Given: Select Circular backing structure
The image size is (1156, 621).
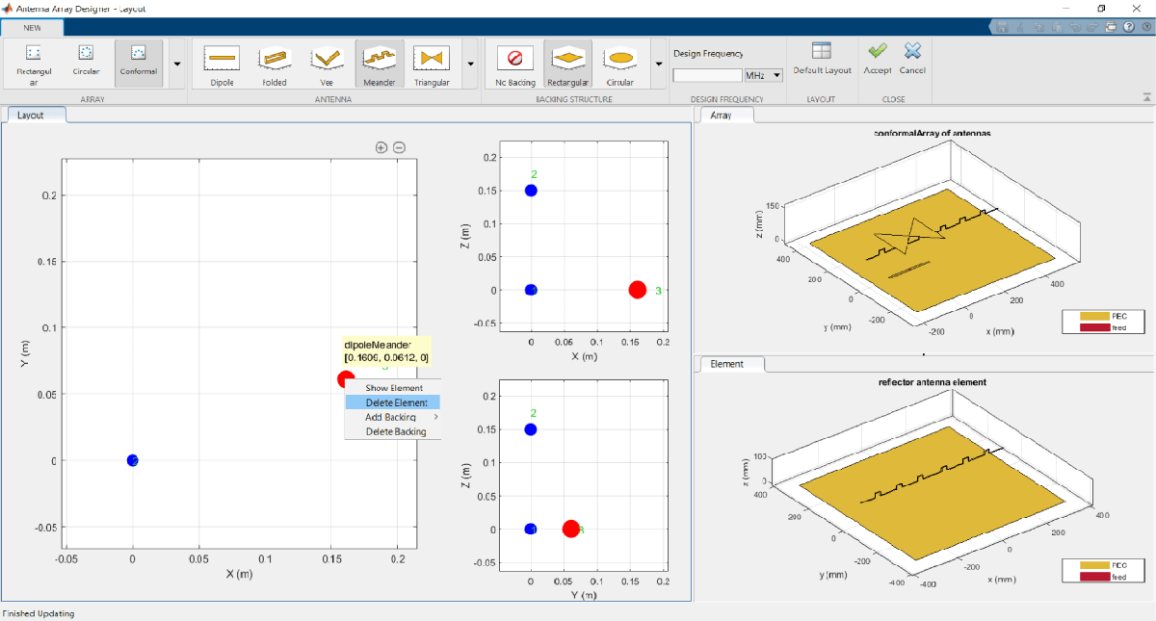Looking at the screenshot, I should click(620, 64).
